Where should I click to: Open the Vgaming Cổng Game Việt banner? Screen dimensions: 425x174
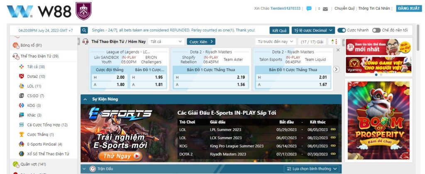coord(379,65)
